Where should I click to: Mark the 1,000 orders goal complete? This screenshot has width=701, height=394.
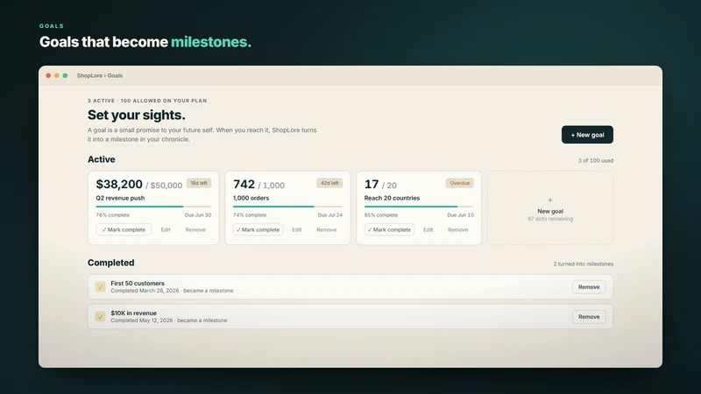(x=258, y=229)
